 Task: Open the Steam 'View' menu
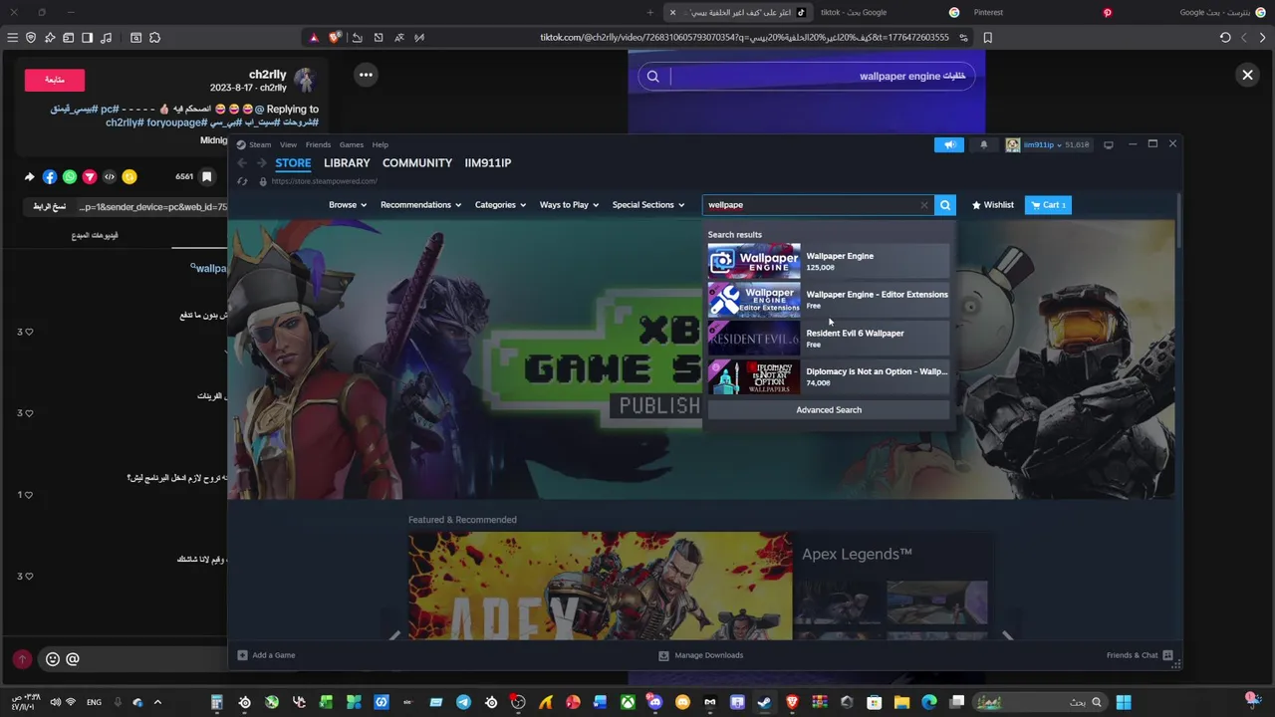pos(288,145)
